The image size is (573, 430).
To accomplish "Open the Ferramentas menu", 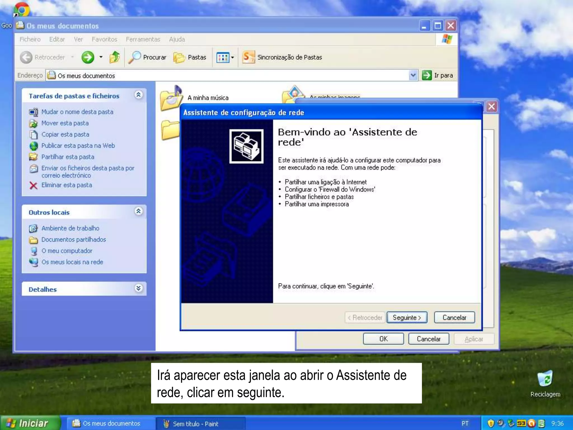I will click(143, 39).
